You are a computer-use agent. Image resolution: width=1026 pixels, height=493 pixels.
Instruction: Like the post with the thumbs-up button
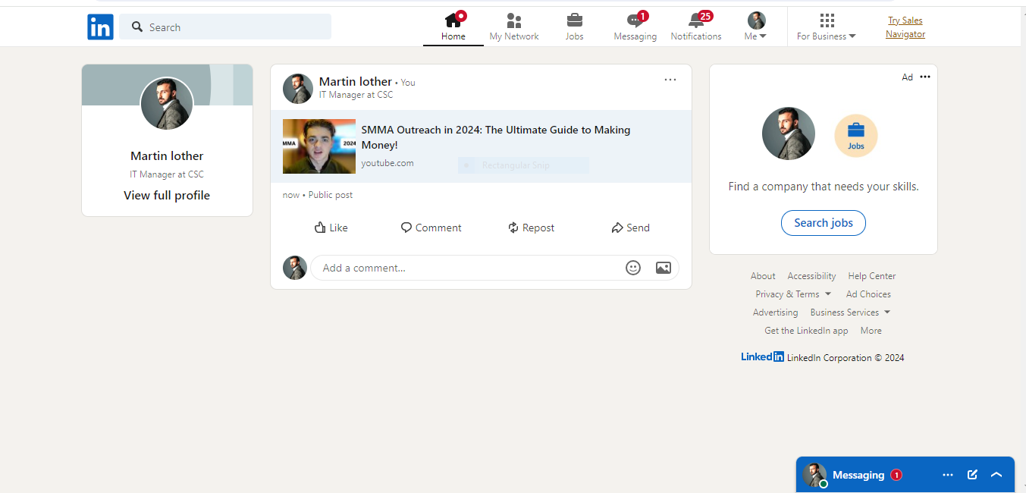(x=331, y=228)
